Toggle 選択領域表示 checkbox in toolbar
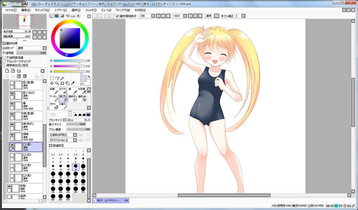Viewport: 358px width, 210px height. (x=117, y=16)
